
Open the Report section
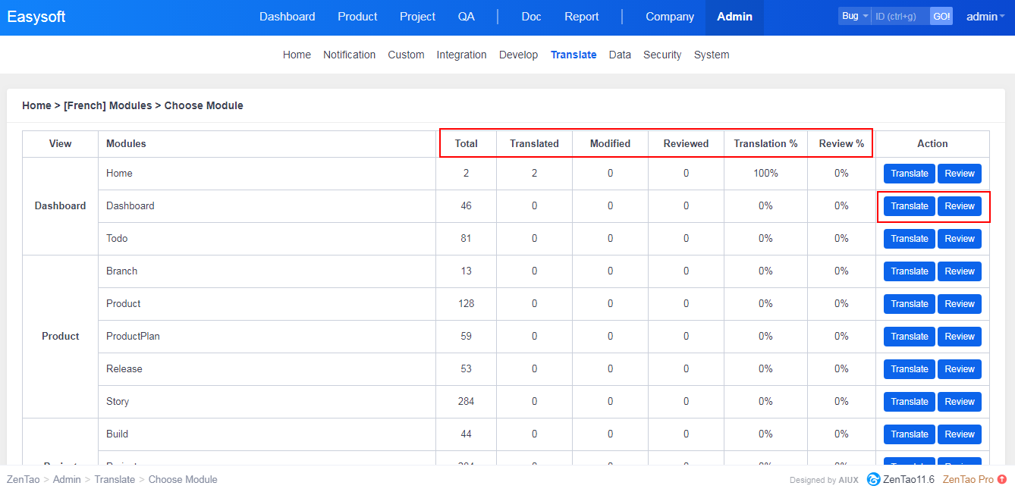point(581,17)
